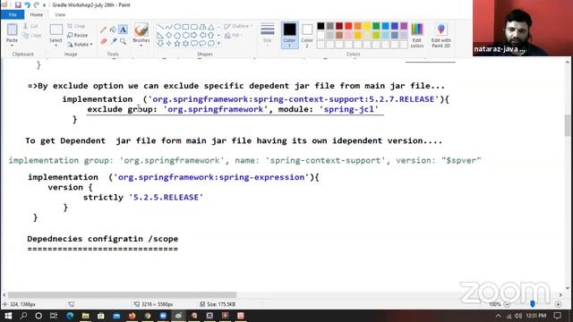Choose the Right triangle shape
Image resolution: width=573 pixels, height=322 pixels.
(x=160, y=36)
